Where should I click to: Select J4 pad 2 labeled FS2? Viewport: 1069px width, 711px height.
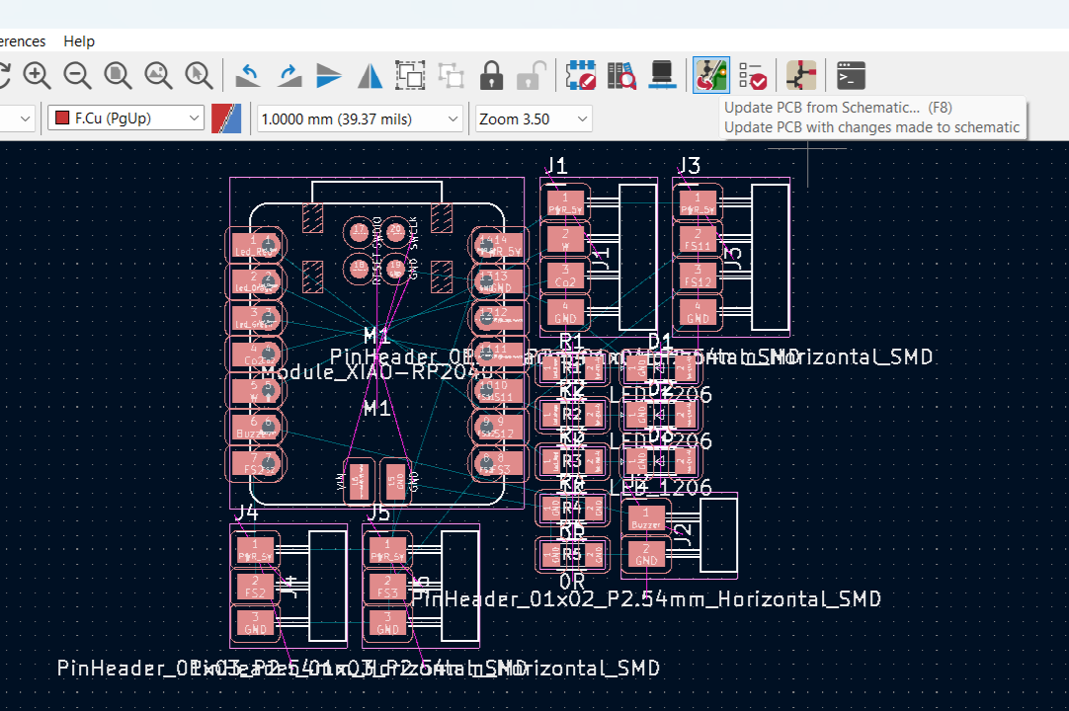[x=255, y=587]
